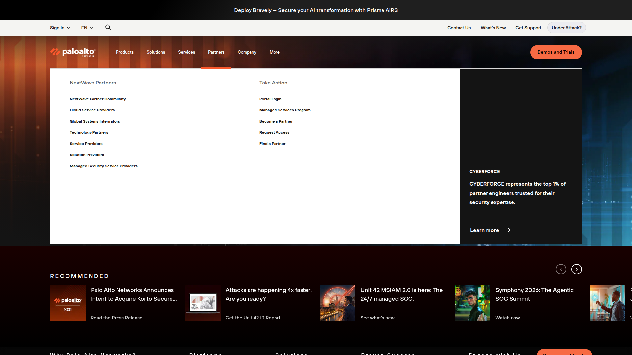Open Solution Providers link
Image resolution: width=632 pixels, height=355 pixels.
click(x=87, y=155)
